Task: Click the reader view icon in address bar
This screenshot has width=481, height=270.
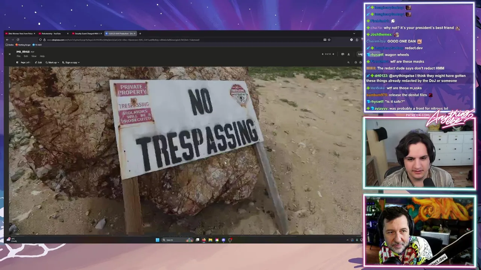Action: point(325,40)
